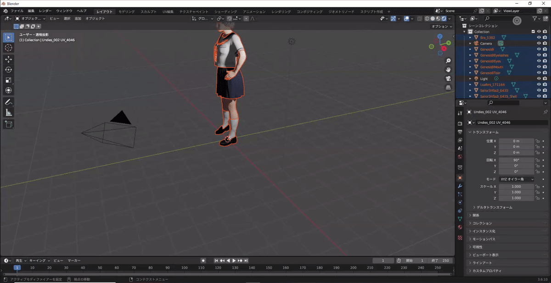The width and height of the screenshot is (551, 283).
Task: Open the 追加 menu in viewport header
Action: click(78, 18)
